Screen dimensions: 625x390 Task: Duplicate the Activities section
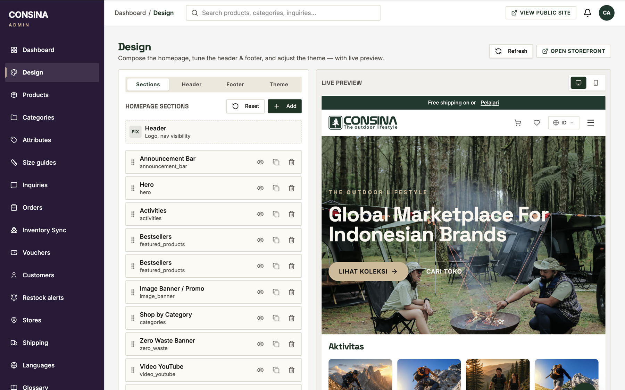point(276,214)
